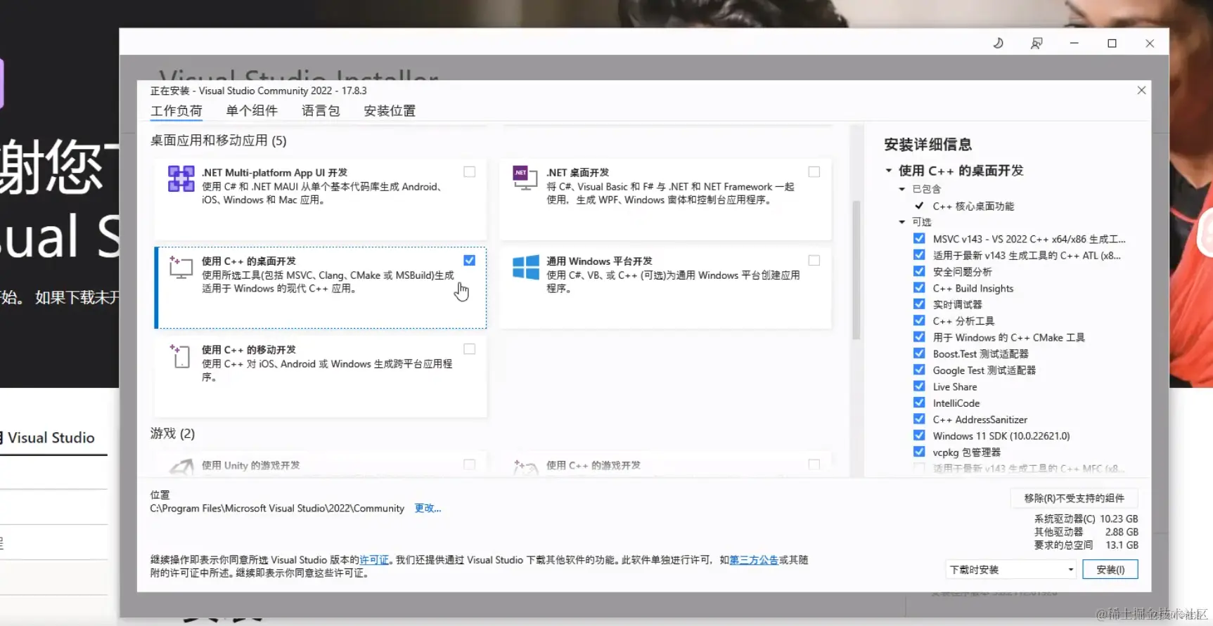1213x626 pixels.
Task: Uncheck C++ 分析工具 component
Action: pos(918,320)
